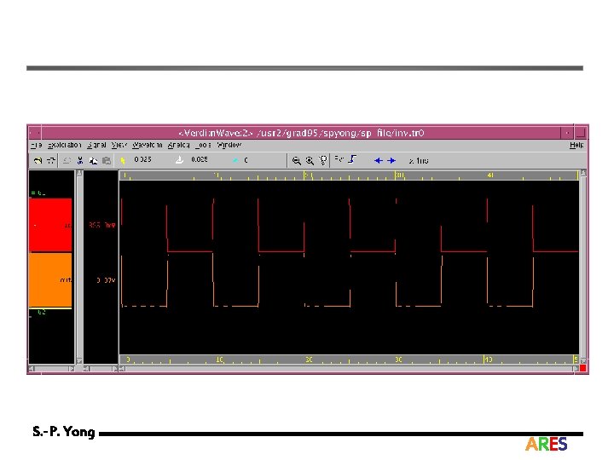Click the red square in bottom-right corner
This screenshot has height=460, width=614.
point(583,368)
